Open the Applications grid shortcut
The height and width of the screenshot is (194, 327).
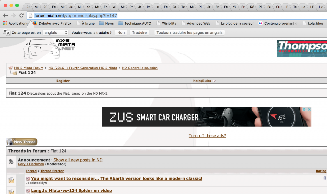tap(15, 23)
